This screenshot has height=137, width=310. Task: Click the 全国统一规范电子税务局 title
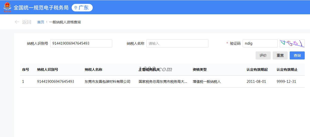[x=41, y=8]
